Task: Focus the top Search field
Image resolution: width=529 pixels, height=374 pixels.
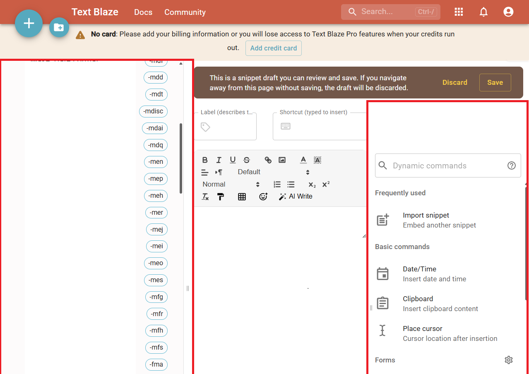Action: [391, 12]
